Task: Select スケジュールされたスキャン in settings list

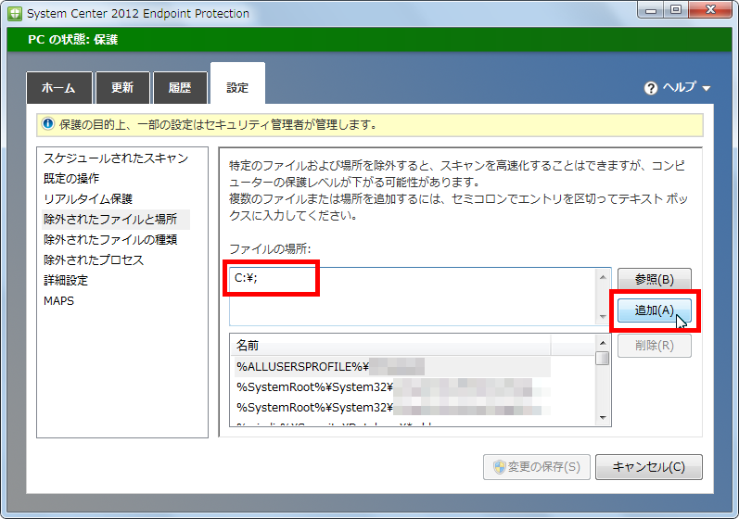Action: tap(116, 158)
